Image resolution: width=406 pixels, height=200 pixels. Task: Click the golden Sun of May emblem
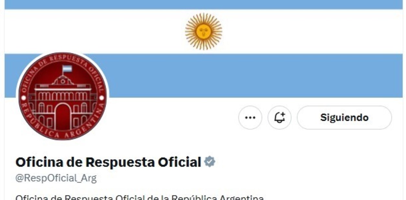[204, 31]
